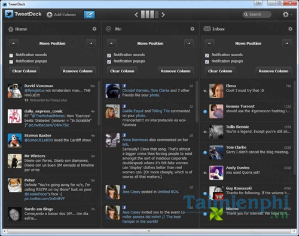Click the column position indicator bars
299x236 pixels.
[x=149, y=14]
